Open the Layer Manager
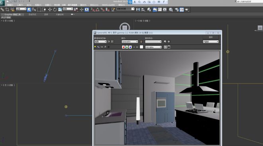This screenshot has width=263, height=146. click(x=149, y=10)
